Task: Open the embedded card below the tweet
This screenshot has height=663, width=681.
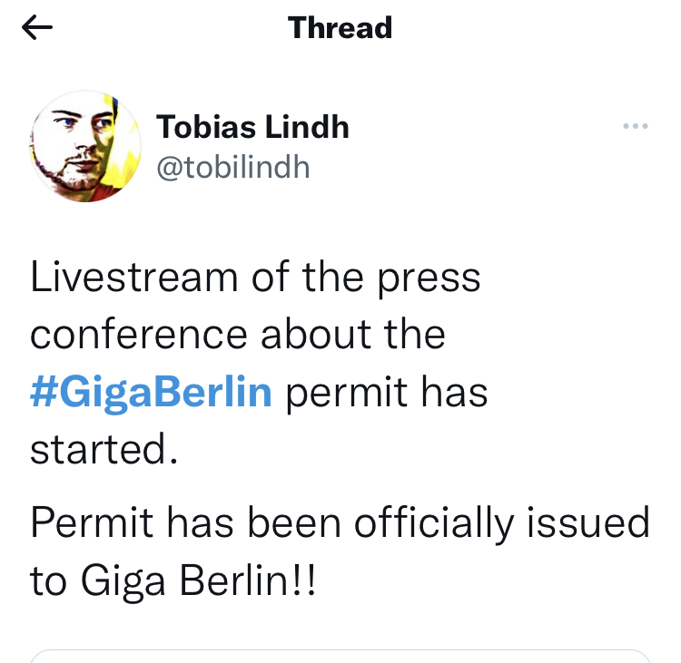Action: coord(340,655)
